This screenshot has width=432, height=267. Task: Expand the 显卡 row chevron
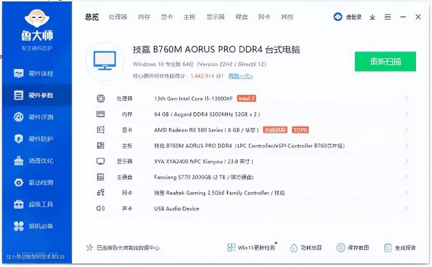pos(406,129)
